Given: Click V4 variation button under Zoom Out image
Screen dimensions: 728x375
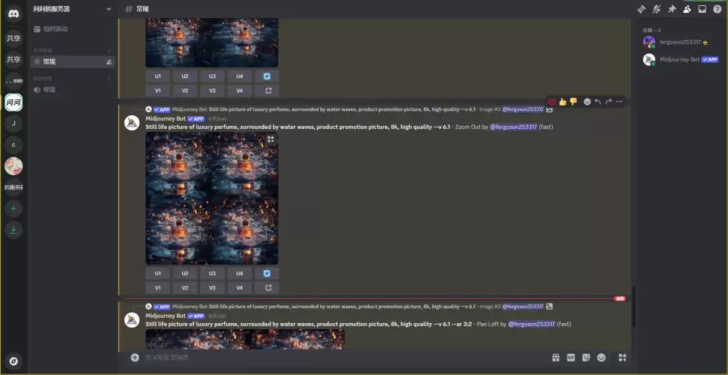Looking at the screenshot, I should [x=239, y=288].
